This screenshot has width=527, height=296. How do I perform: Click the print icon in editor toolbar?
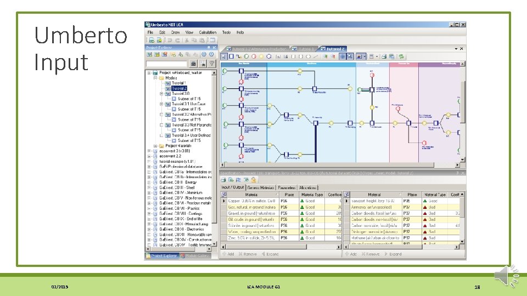pos(384,56)
